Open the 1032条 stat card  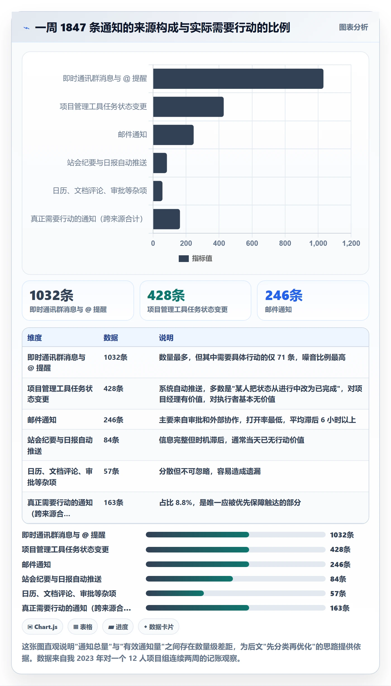pyautogui.click(x=78, y=301)
